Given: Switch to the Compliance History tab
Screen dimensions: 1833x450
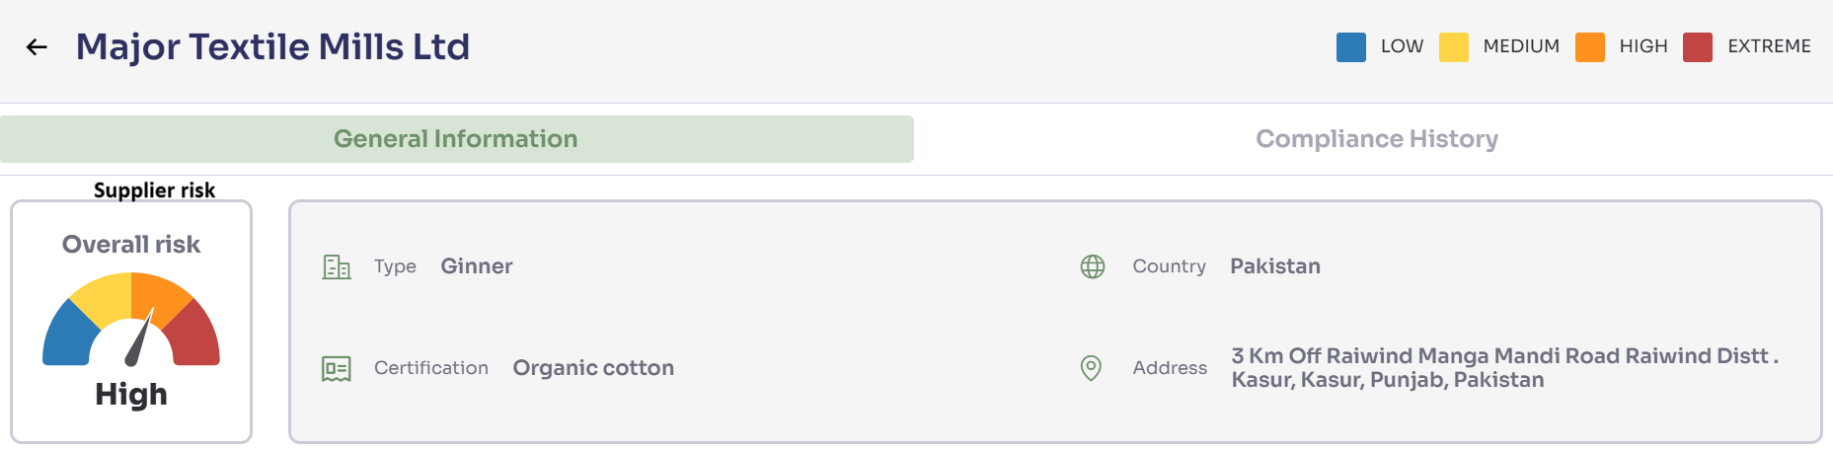Looking at the screenshot, I should (1376, 139).
